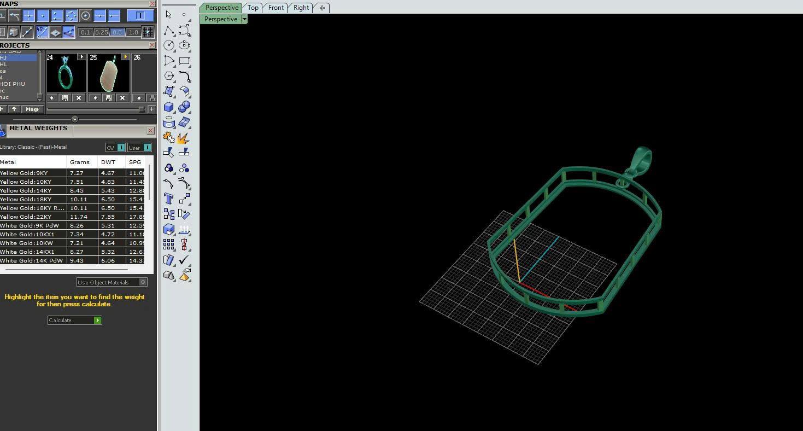Viewport: 803px width, 431px height.
Task: Open the Rectangular Array tool
Action: tap(169, 244)
